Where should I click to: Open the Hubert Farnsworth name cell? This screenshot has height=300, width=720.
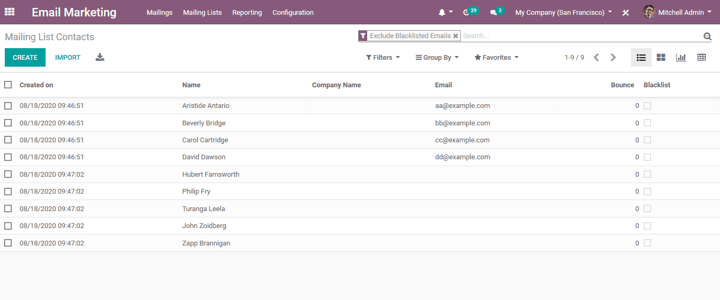point(211,174)
